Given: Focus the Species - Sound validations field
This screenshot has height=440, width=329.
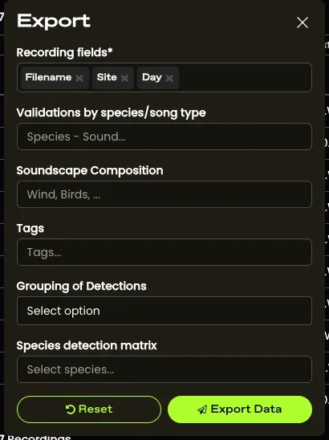Looking at the screenshot, I should coord(164,136).
